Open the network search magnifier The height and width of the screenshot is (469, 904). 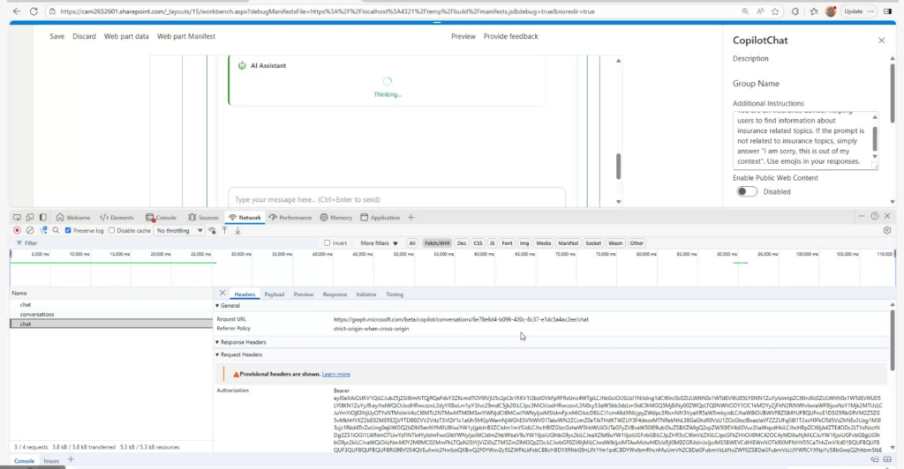(55, 230)
